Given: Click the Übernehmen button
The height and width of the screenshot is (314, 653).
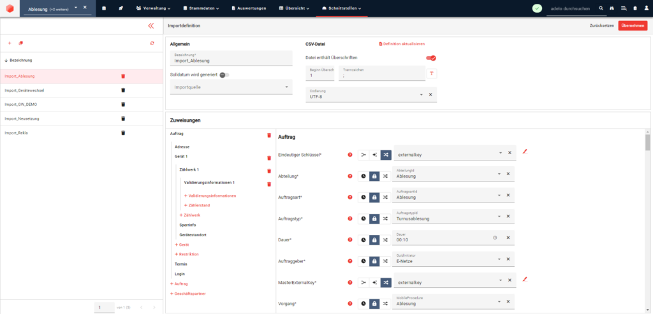Looking at the screenshot, I should click(632, 26).
